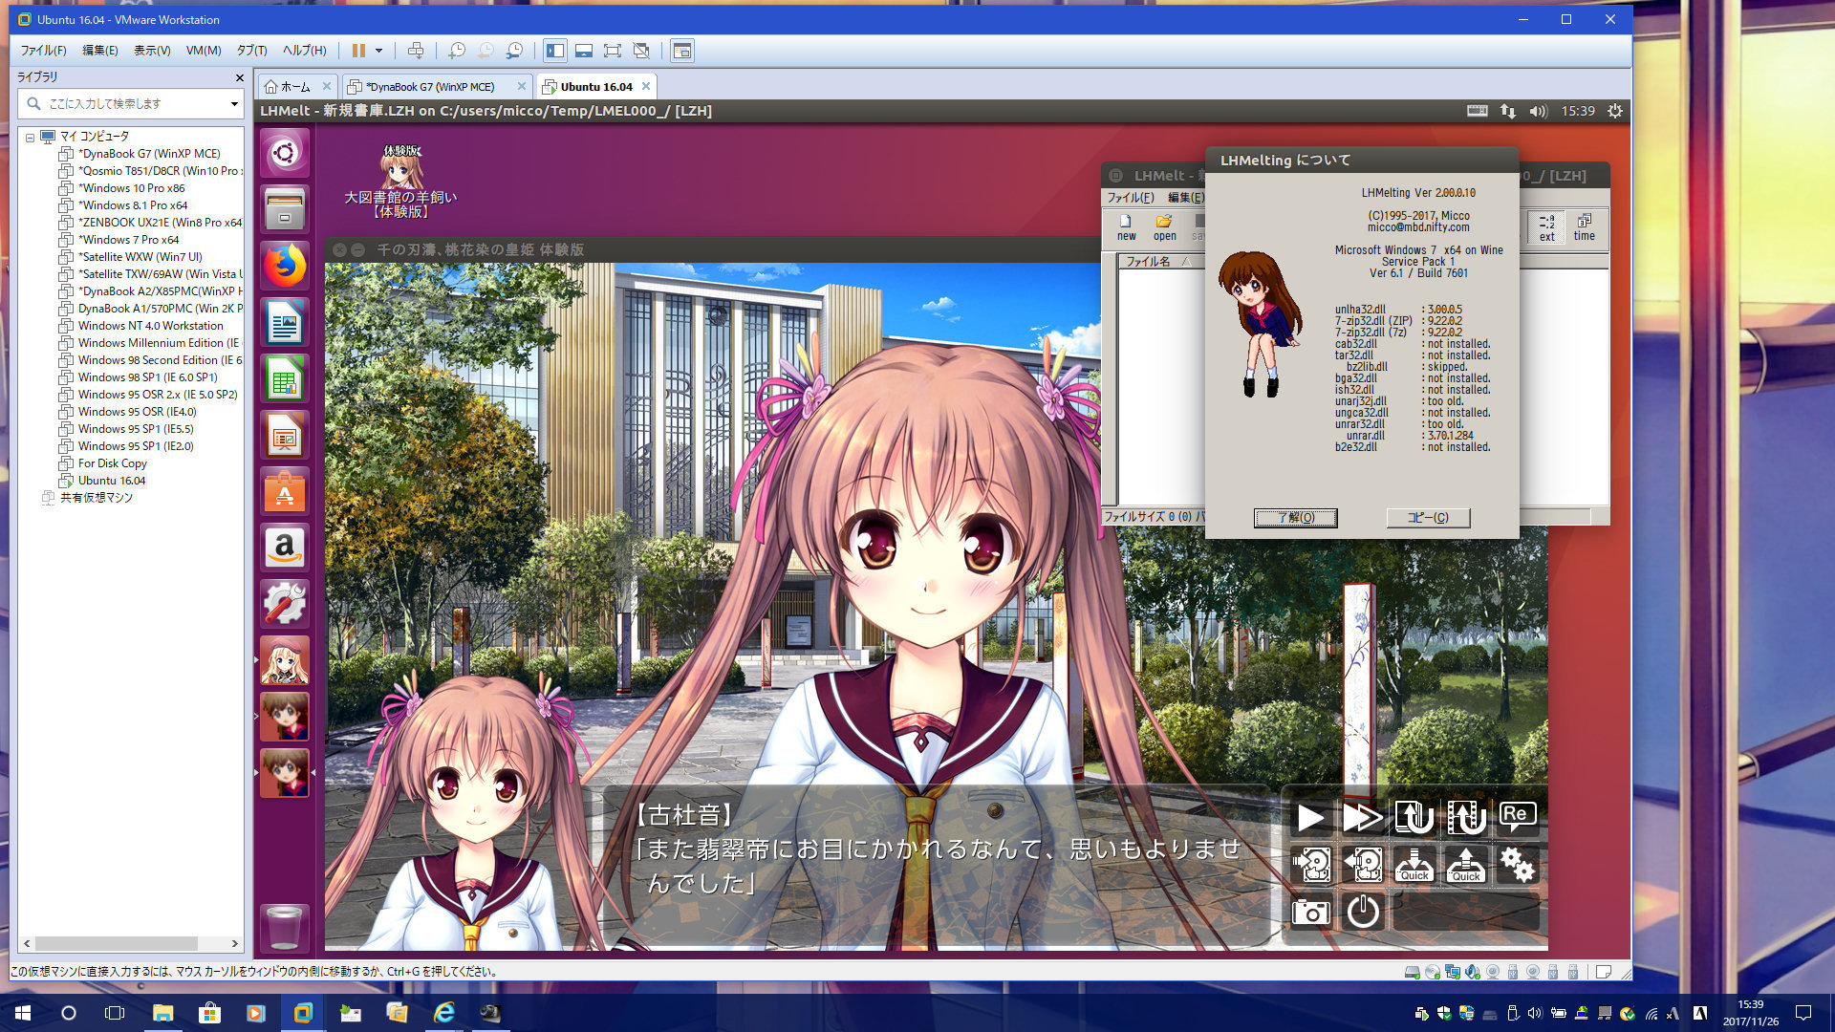Open the 表示(V) menu
This screenshot has width=1835, height=1032.
152,51
